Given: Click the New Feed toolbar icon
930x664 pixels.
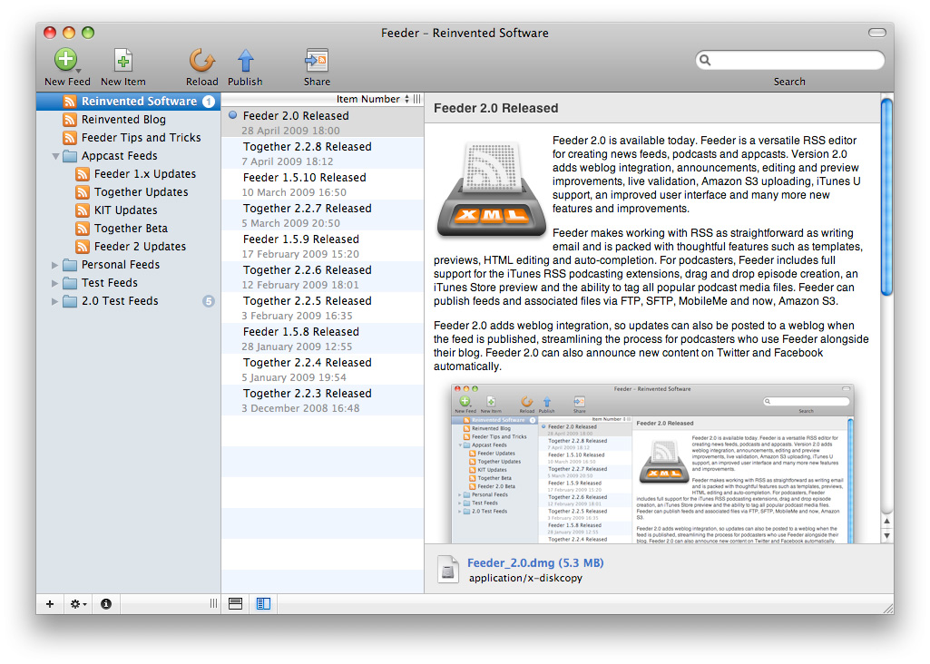Looking at the screenshot, I should click(65, 59).
